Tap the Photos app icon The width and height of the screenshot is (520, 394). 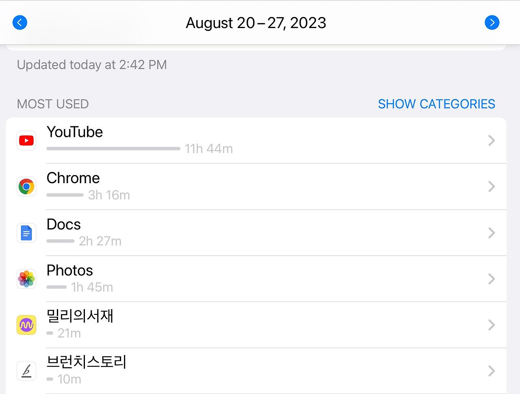point(26,279)
